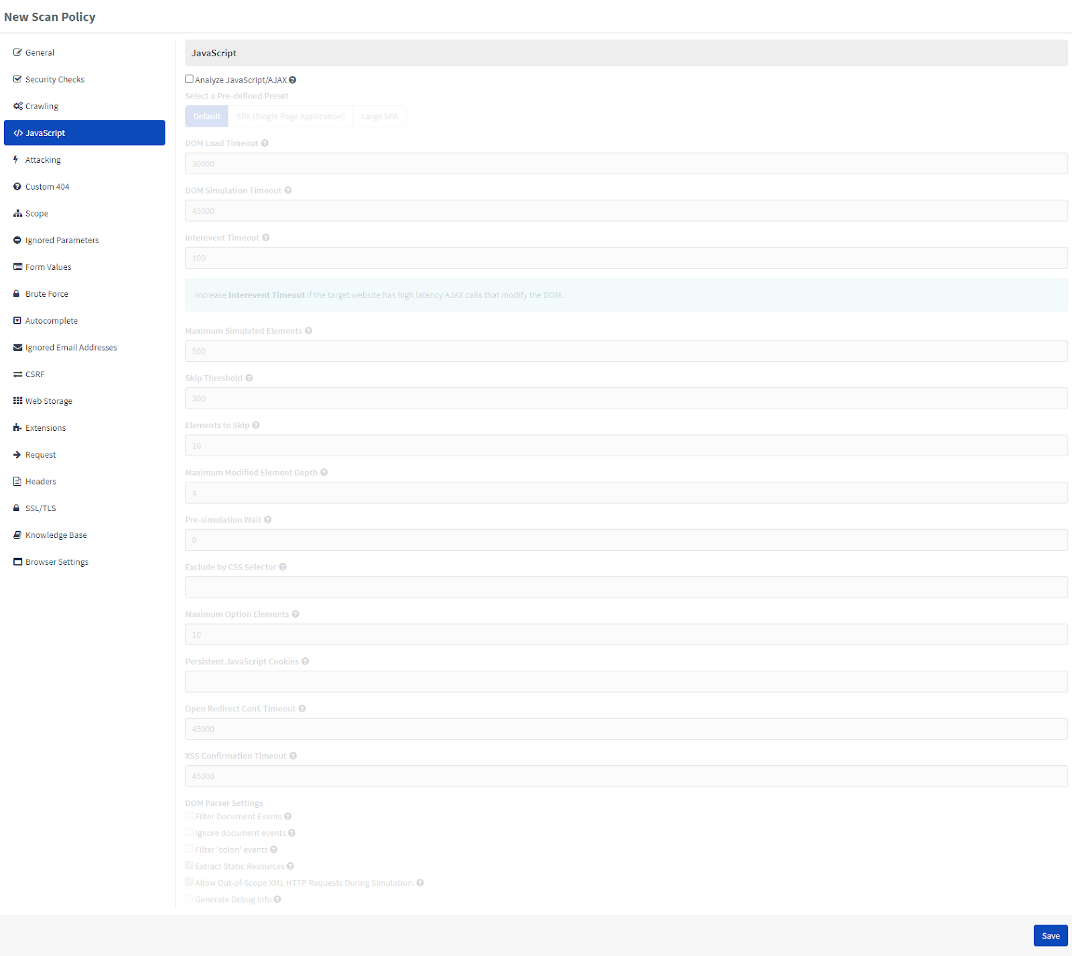
Task: Open the Brute Force section
Action: click(84, 293)
